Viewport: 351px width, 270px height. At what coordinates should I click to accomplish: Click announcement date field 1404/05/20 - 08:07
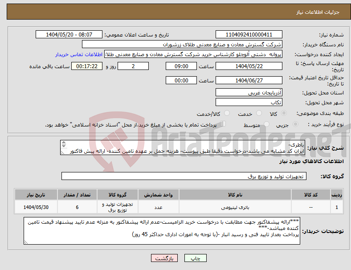point(69,34)
